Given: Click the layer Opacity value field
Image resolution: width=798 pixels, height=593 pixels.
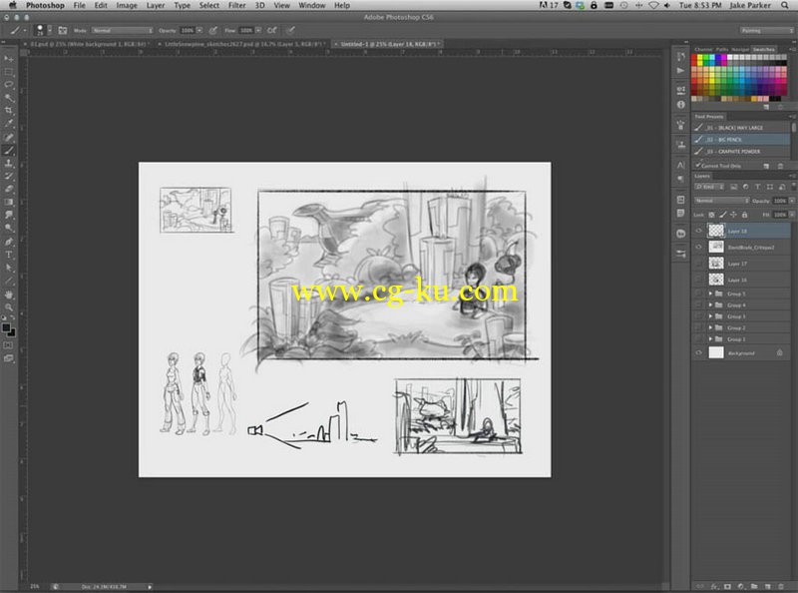Looking at the screenshot, I should click(780, 201).
